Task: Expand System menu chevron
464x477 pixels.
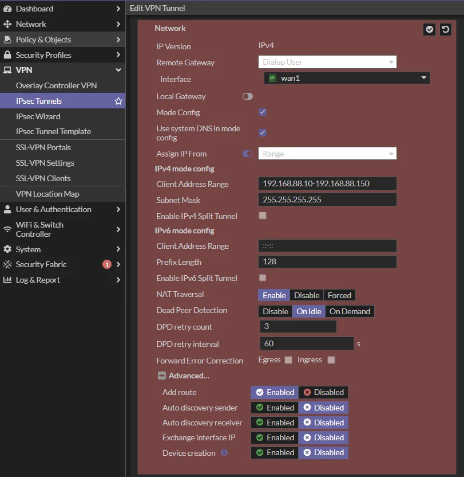Action: pos(118,249)
